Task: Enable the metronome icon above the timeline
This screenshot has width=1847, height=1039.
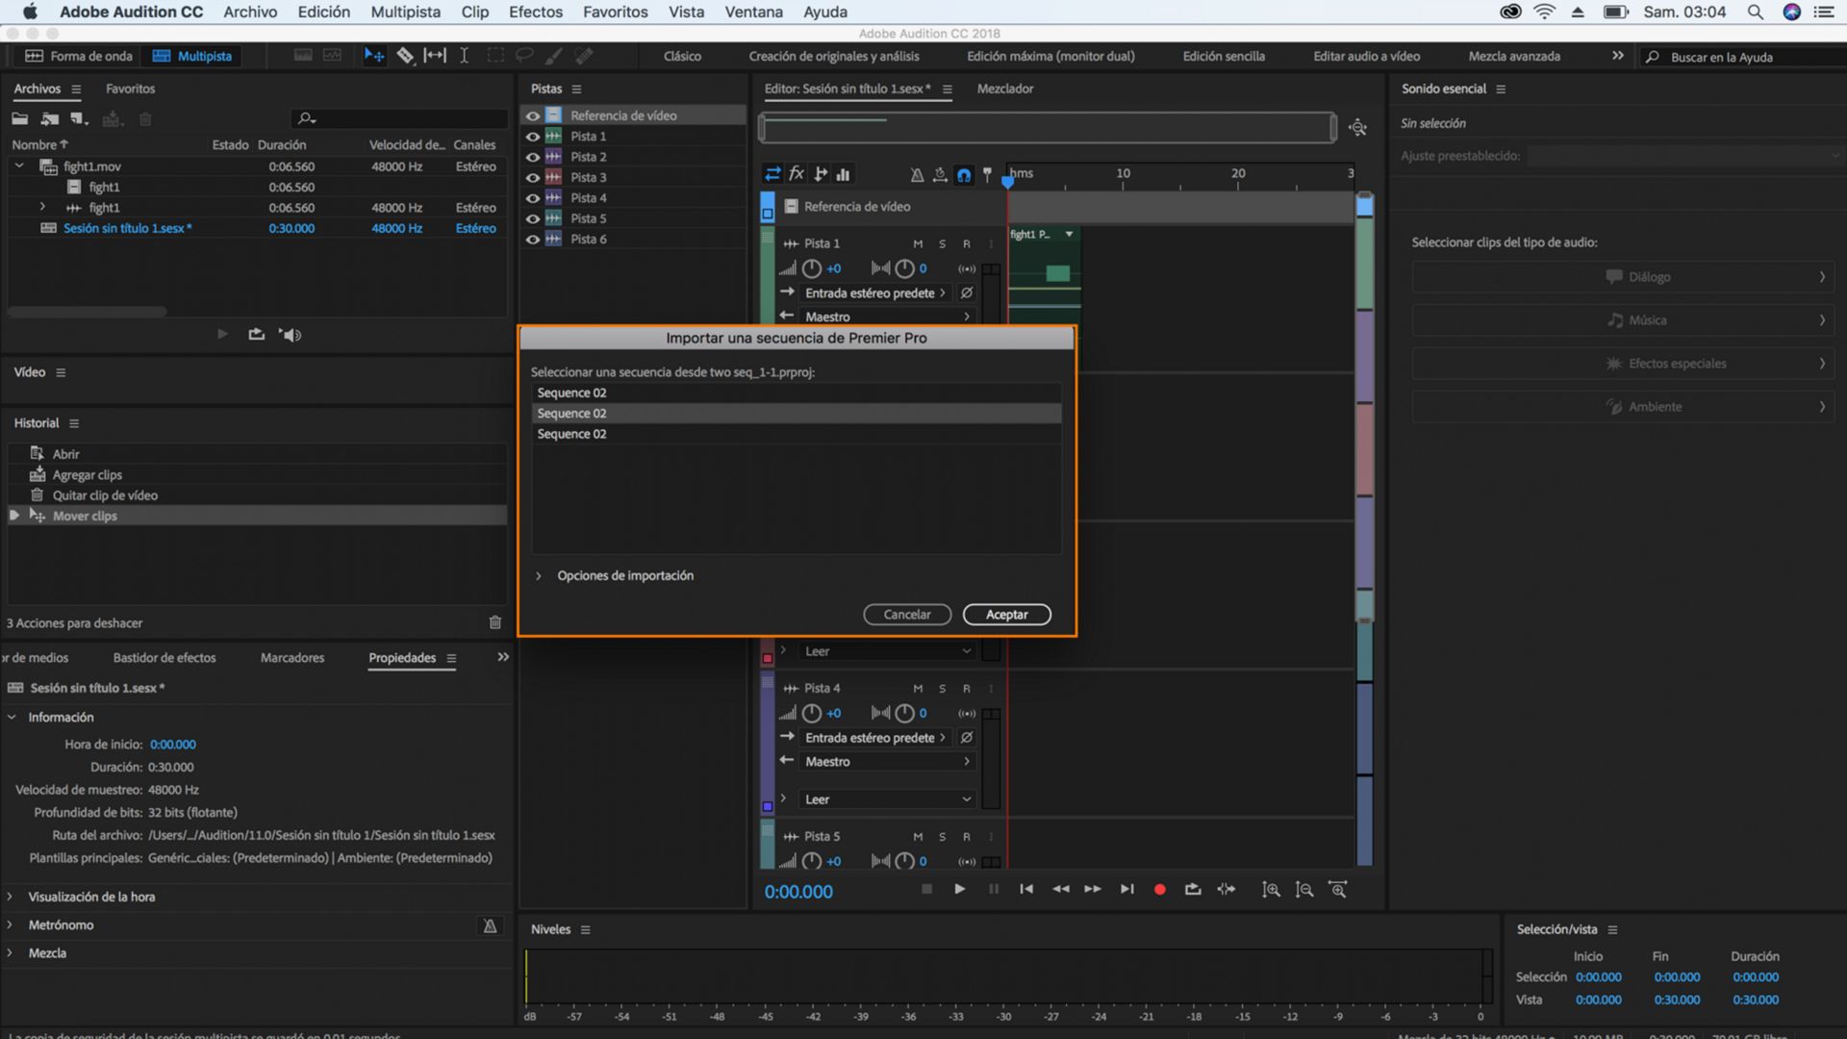Action: click(x=916, y=174)
